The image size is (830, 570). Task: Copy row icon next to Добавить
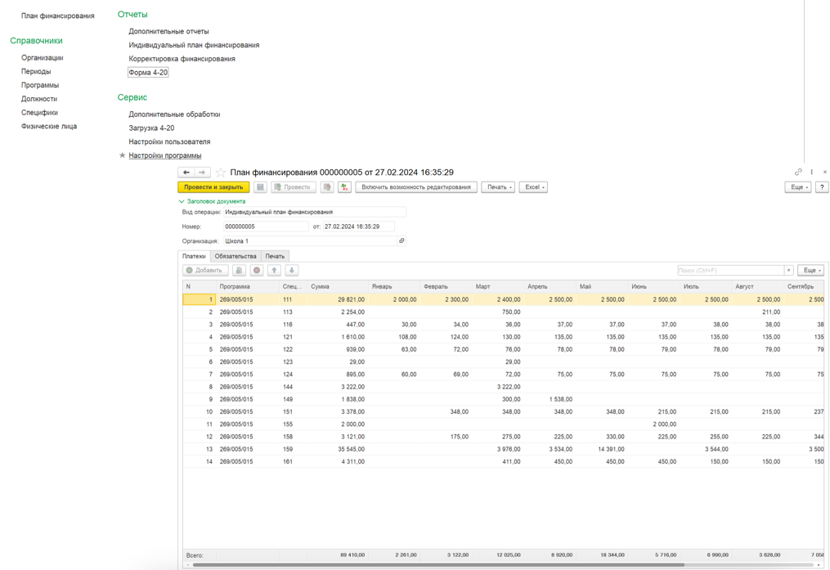[239, 271]
